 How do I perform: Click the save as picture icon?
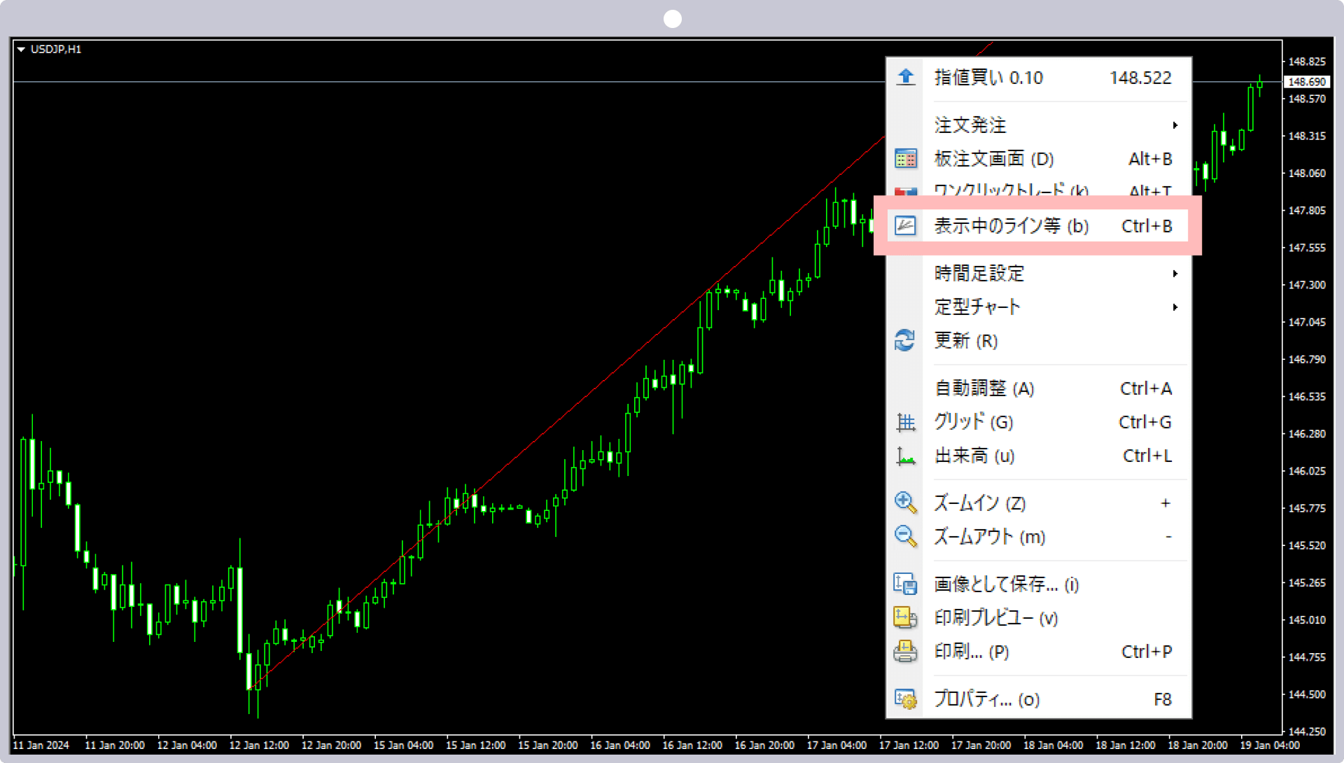point(905,584)
